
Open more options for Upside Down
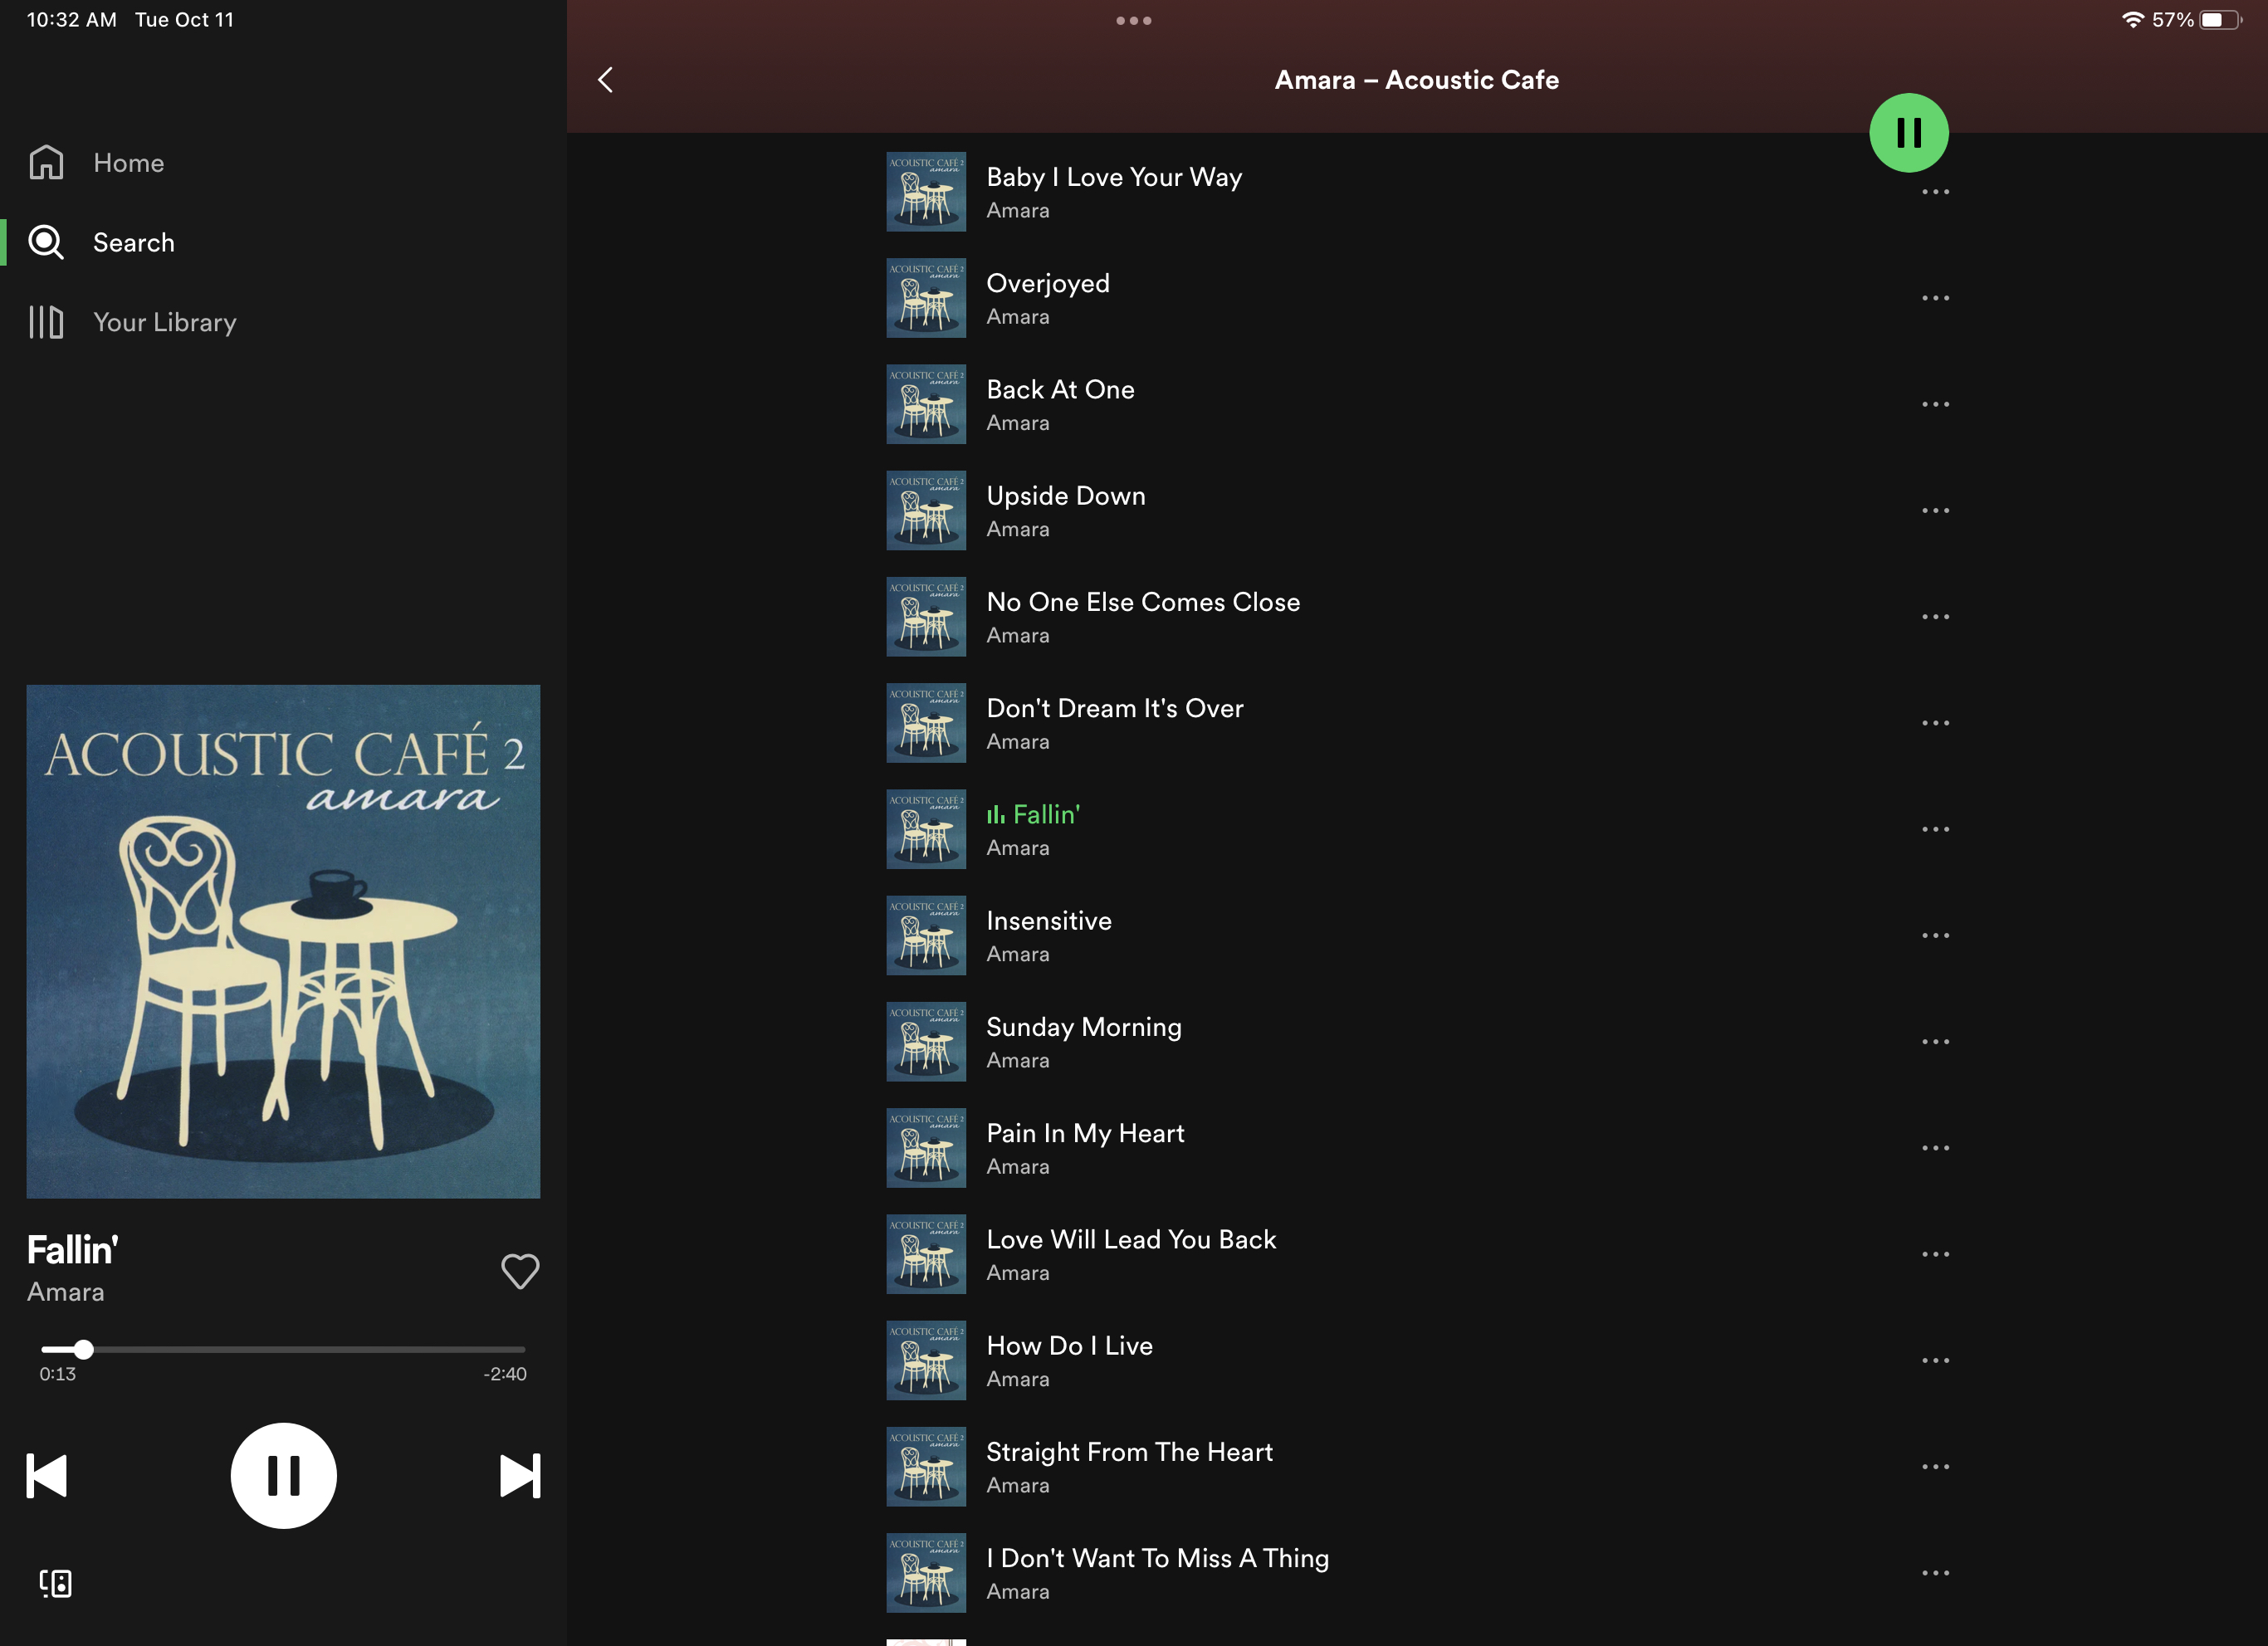pos(1935,510)
